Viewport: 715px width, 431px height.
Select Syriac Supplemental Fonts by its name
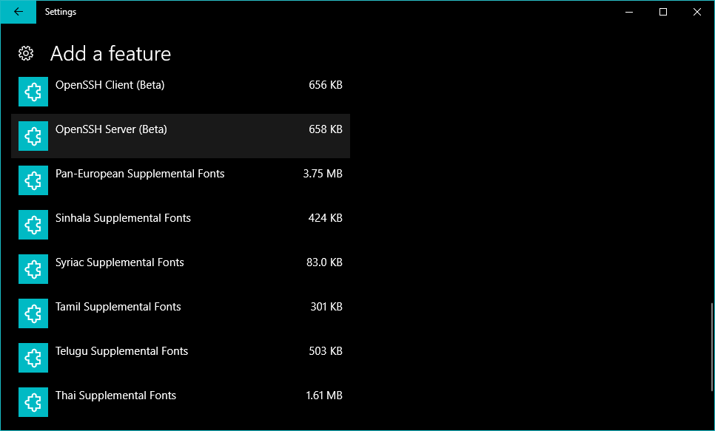[x=119, y=262]
